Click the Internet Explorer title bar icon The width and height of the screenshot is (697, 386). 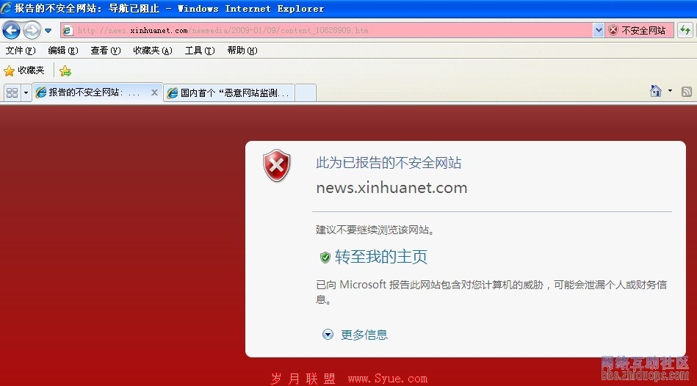pos(6,8)
